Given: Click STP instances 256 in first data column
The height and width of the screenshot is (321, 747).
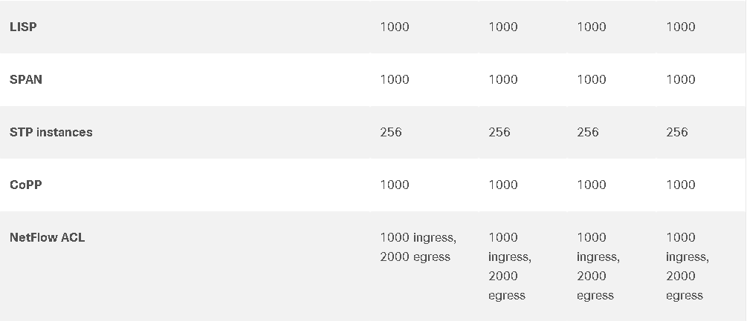Looking at the screenshot, I should tap(391, 133).
